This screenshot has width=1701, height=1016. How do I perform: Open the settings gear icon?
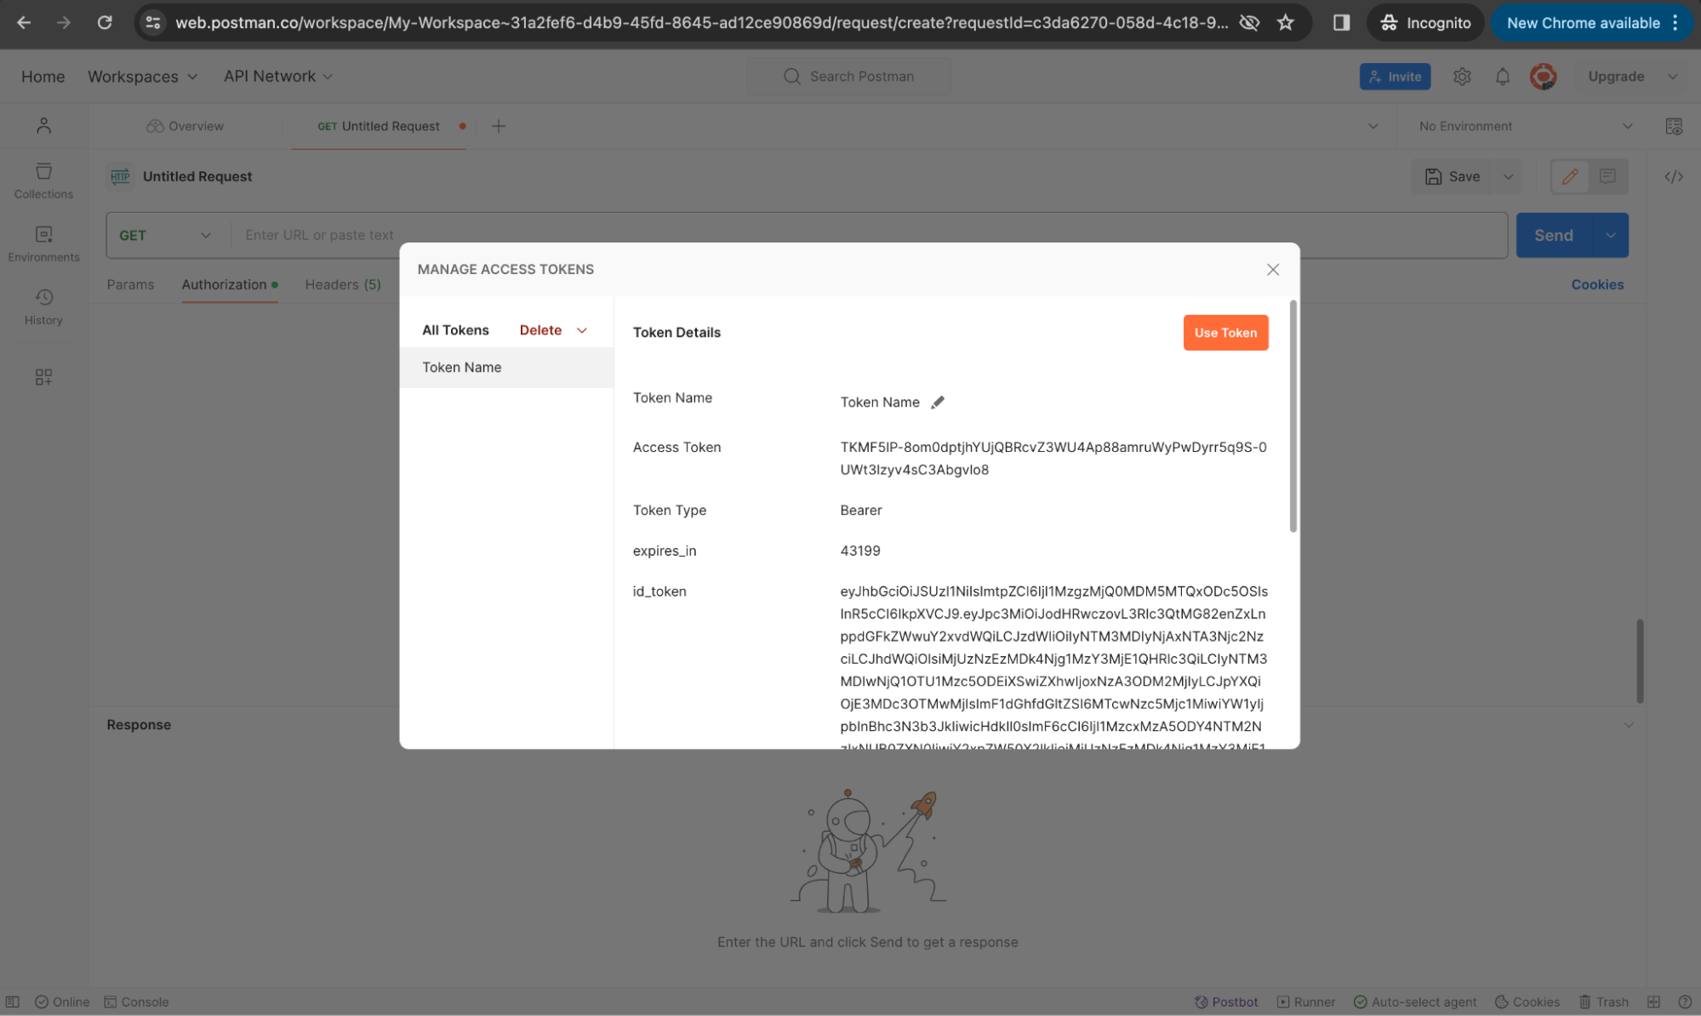coord(1461,77)
